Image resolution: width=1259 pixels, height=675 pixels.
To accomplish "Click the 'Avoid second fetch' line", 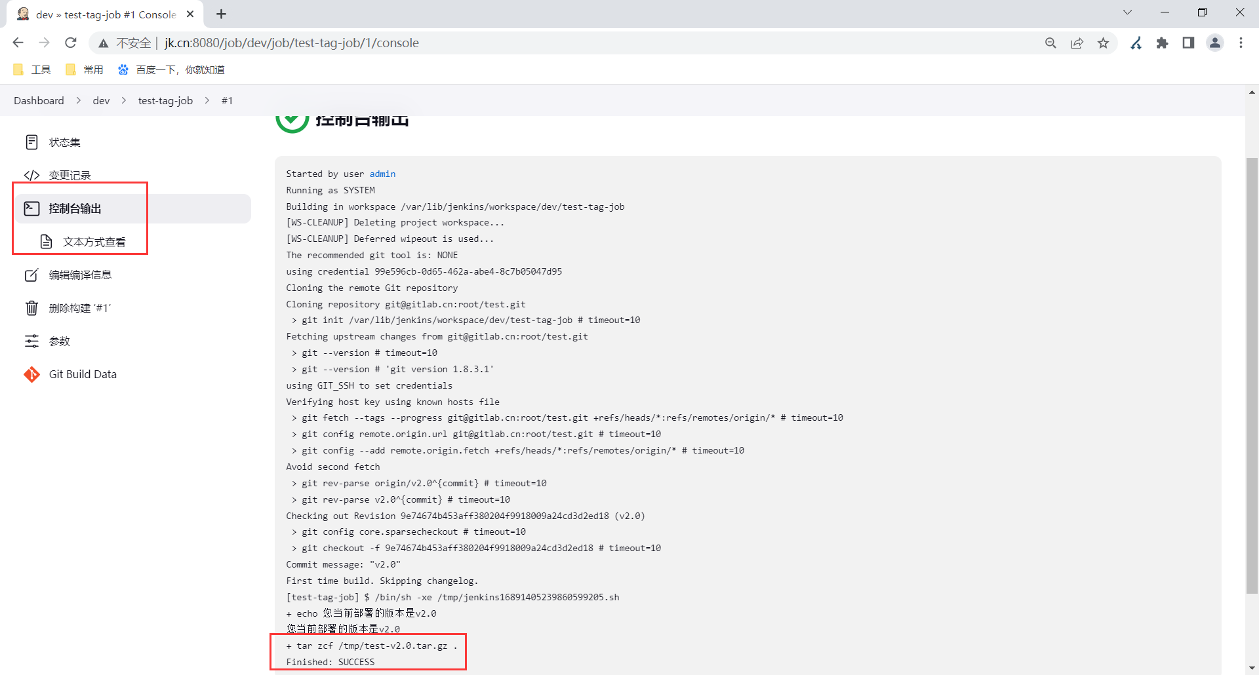I will (333, 467).
